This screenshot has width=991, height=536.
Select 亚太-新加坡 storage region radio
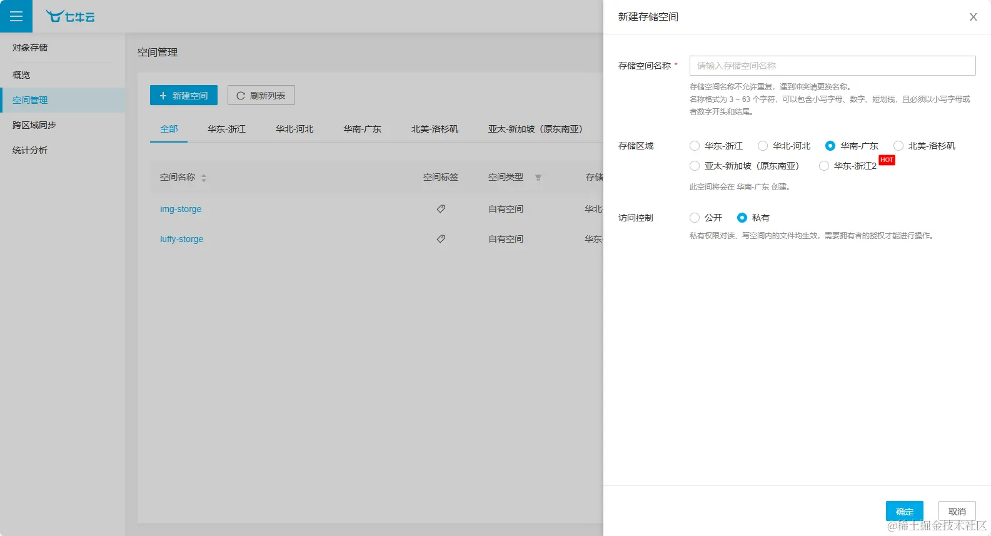tap(695, 166)
